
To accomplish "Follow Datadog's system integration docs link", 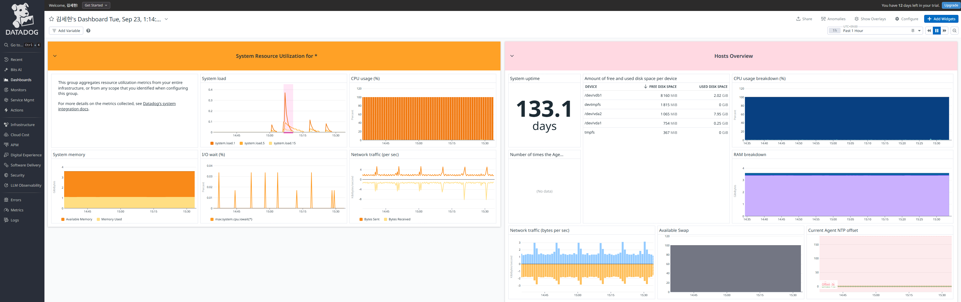I will tap(117, 106).
